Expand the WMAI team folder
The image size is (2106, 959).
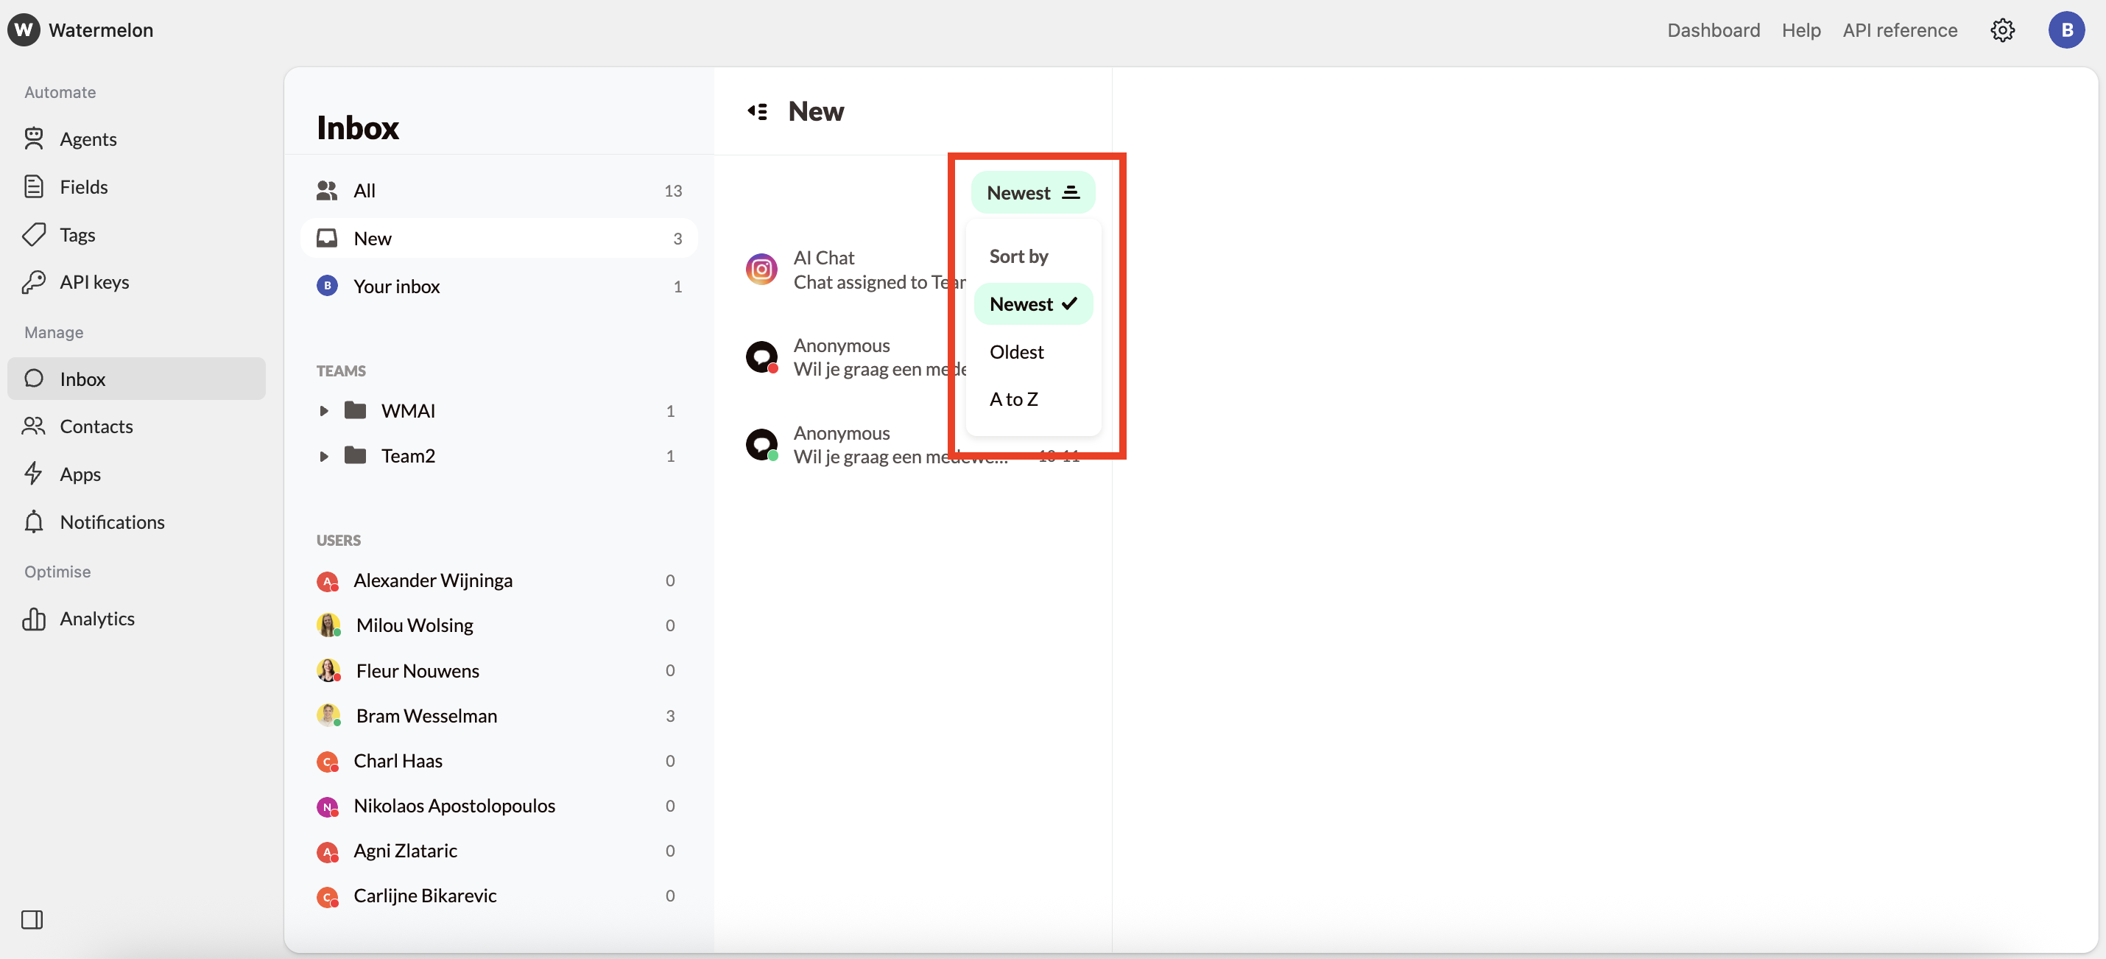coord(324,410)
